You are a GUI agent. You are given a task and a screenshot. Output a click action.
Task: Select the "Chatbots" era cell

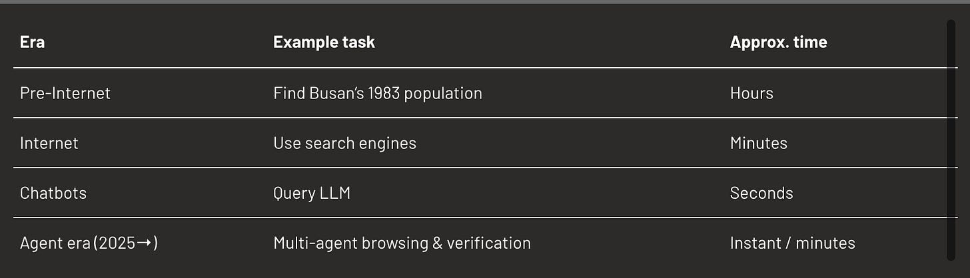pos(53,193)
